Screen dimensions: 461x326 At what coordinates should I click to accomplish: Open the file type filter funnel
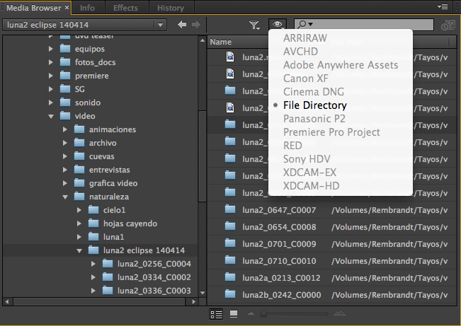coord(254,25)
